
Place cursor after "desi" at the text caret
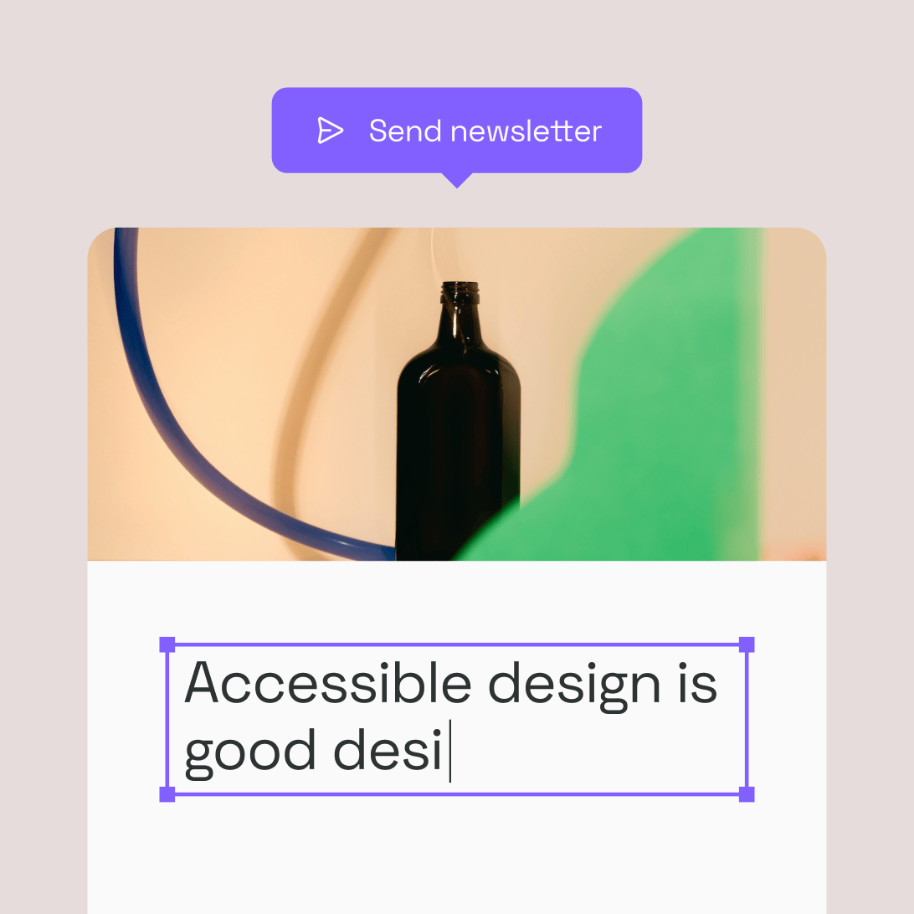tap(449, 751)
